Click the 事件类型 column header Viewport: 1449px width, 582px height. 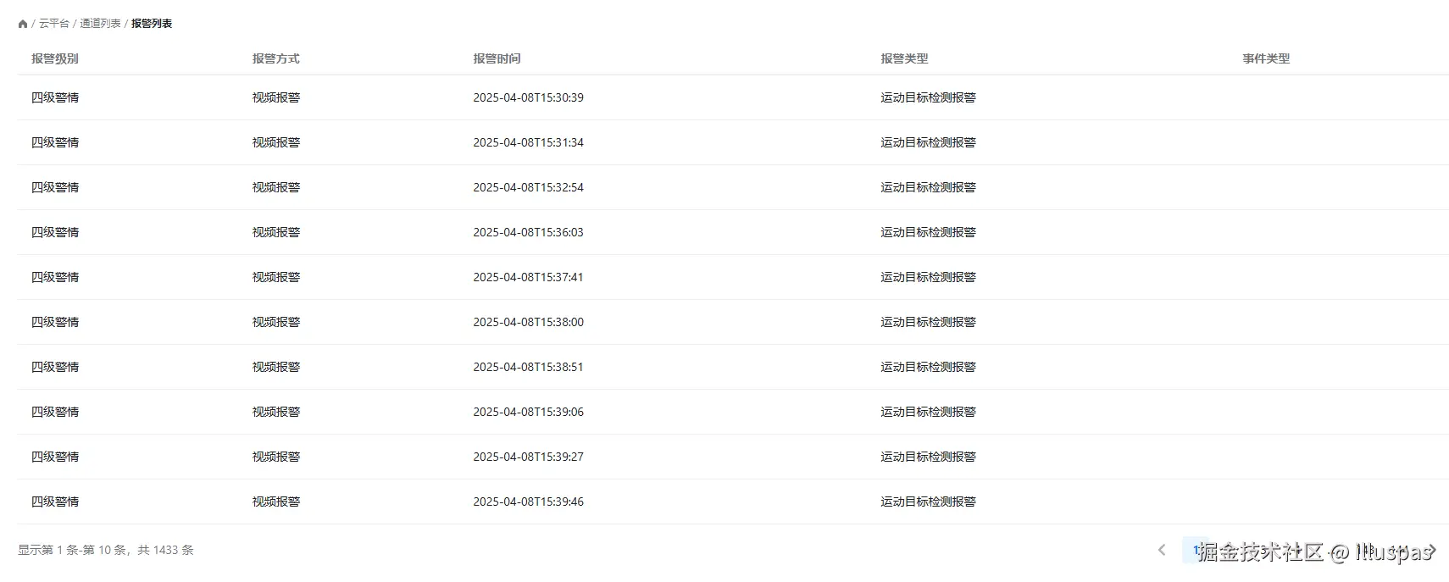coord(1266,58)
